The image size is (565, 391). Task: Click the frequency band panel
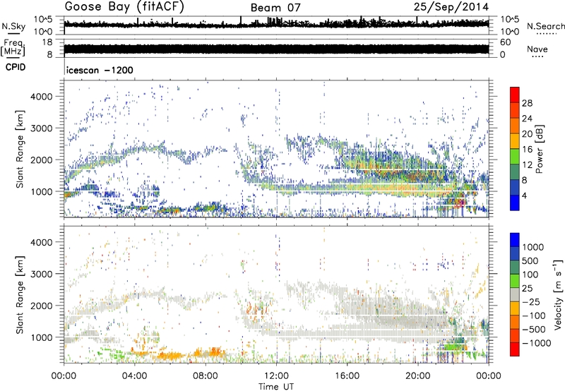click(x=276, y=48)
